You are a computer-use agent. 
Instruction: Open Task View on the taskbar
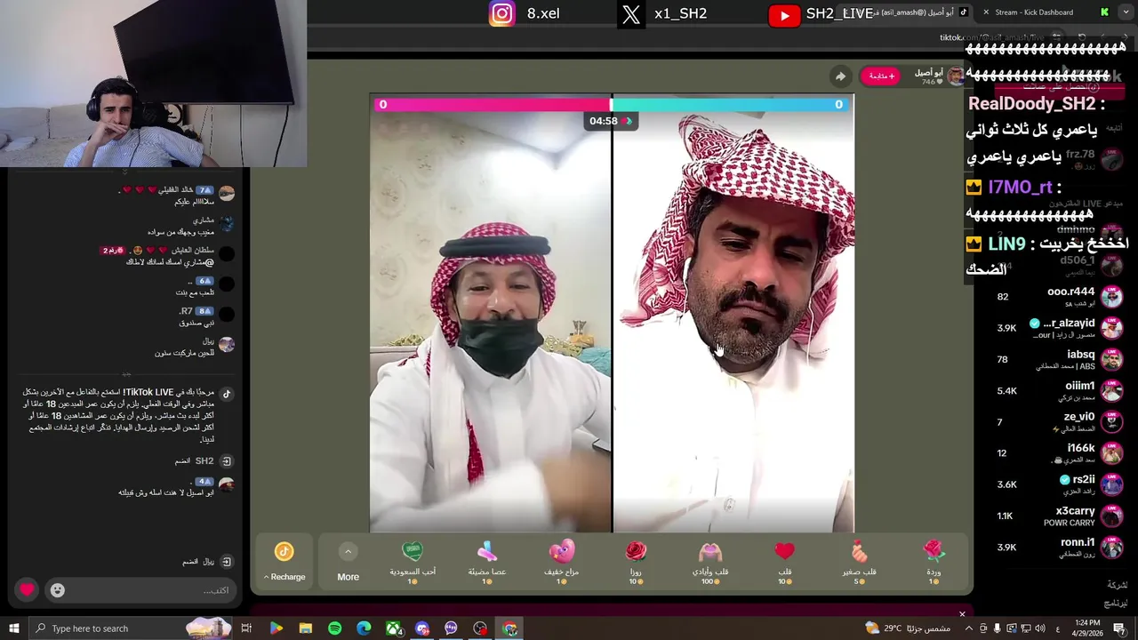pyautogui.click(x=246, y=628)
